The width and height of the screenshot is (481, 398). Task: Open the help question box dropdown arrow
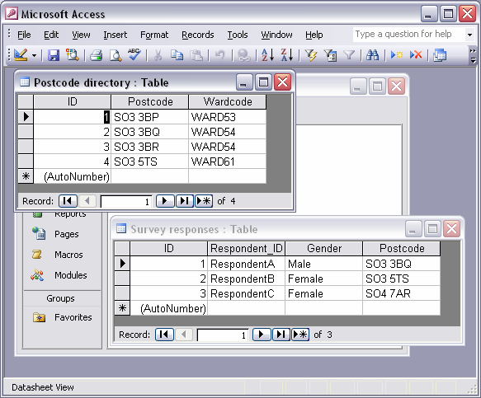tap(469, 35)
